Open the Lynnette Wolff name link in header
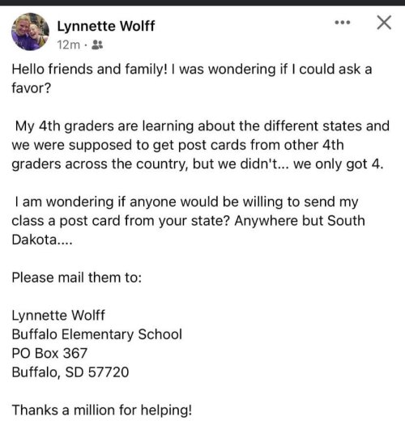The width and height of the screenshot is (405, 425). [106, 26]
